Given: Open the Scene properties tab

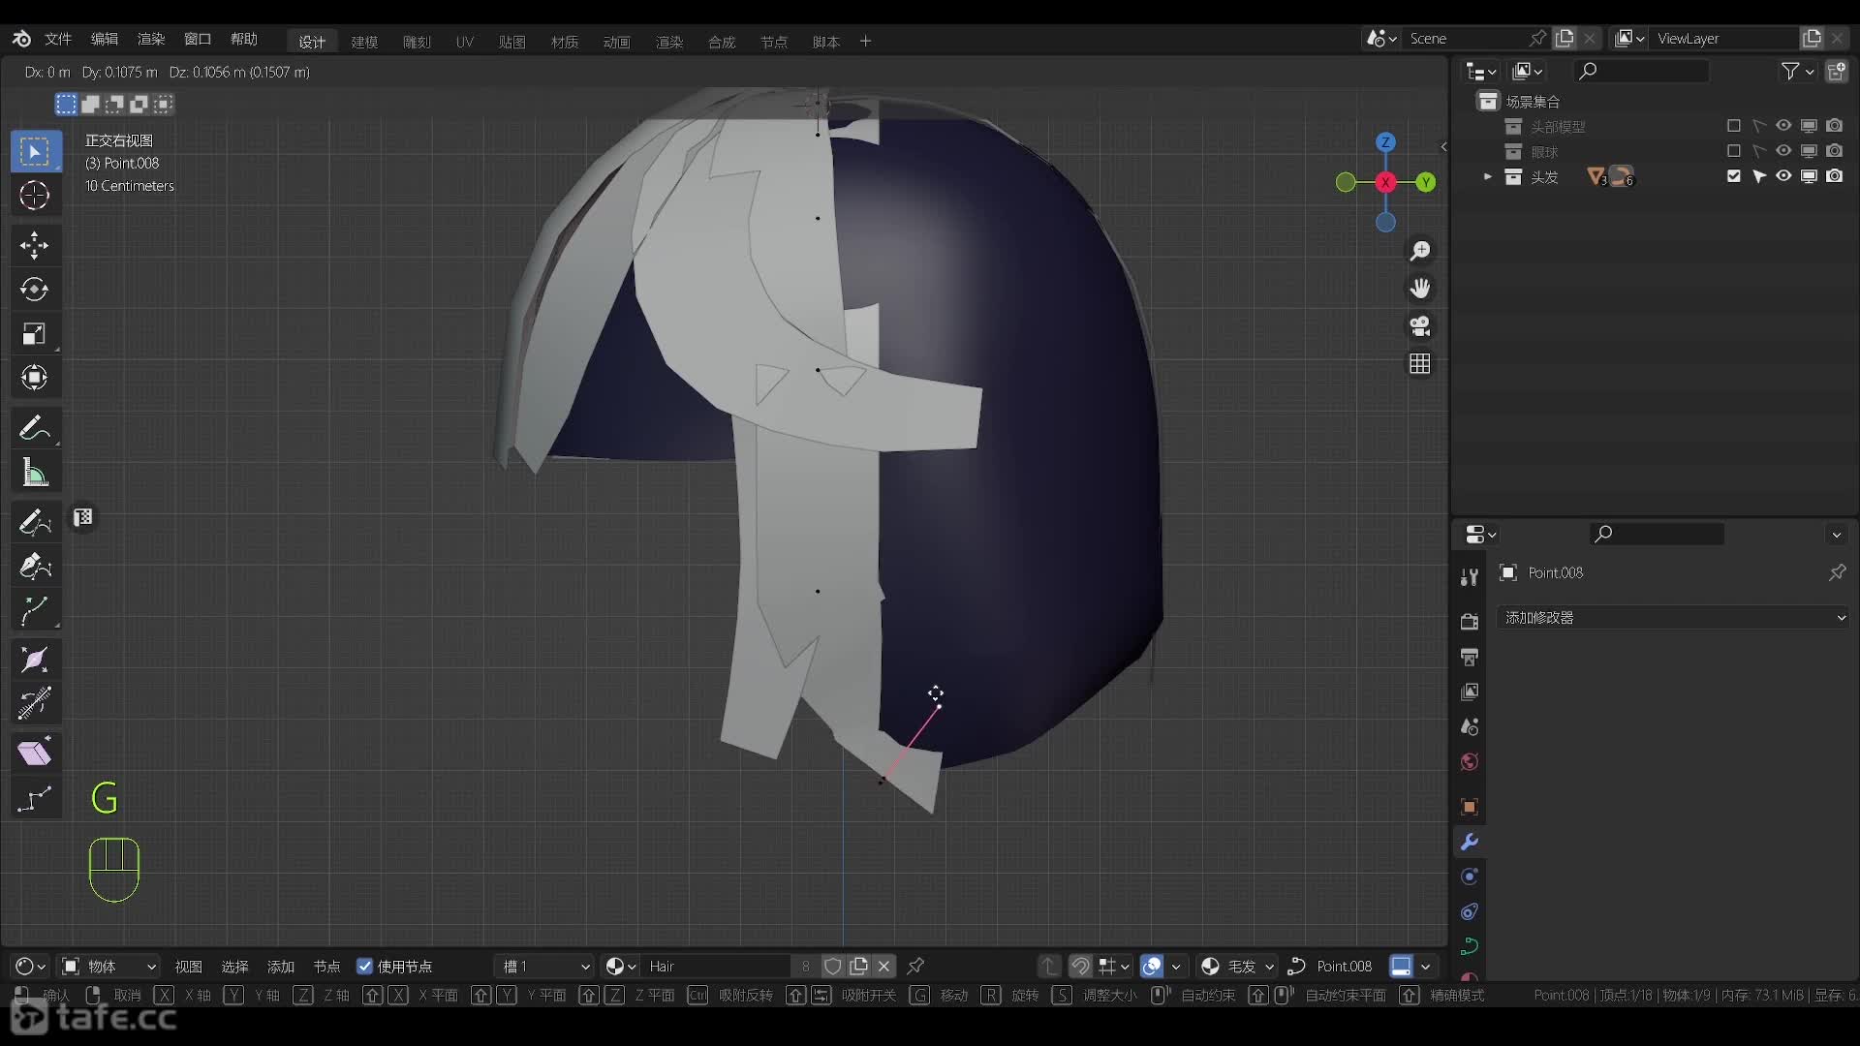Looking at the screenshot, I should click(1470, 726).
